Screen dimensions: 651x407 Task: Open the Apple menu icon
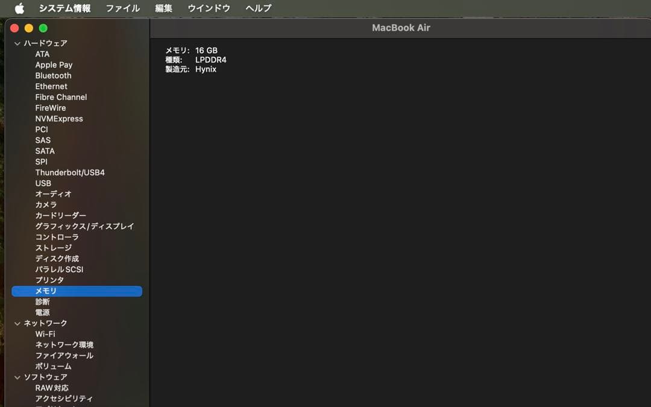[x=19, y=8]
